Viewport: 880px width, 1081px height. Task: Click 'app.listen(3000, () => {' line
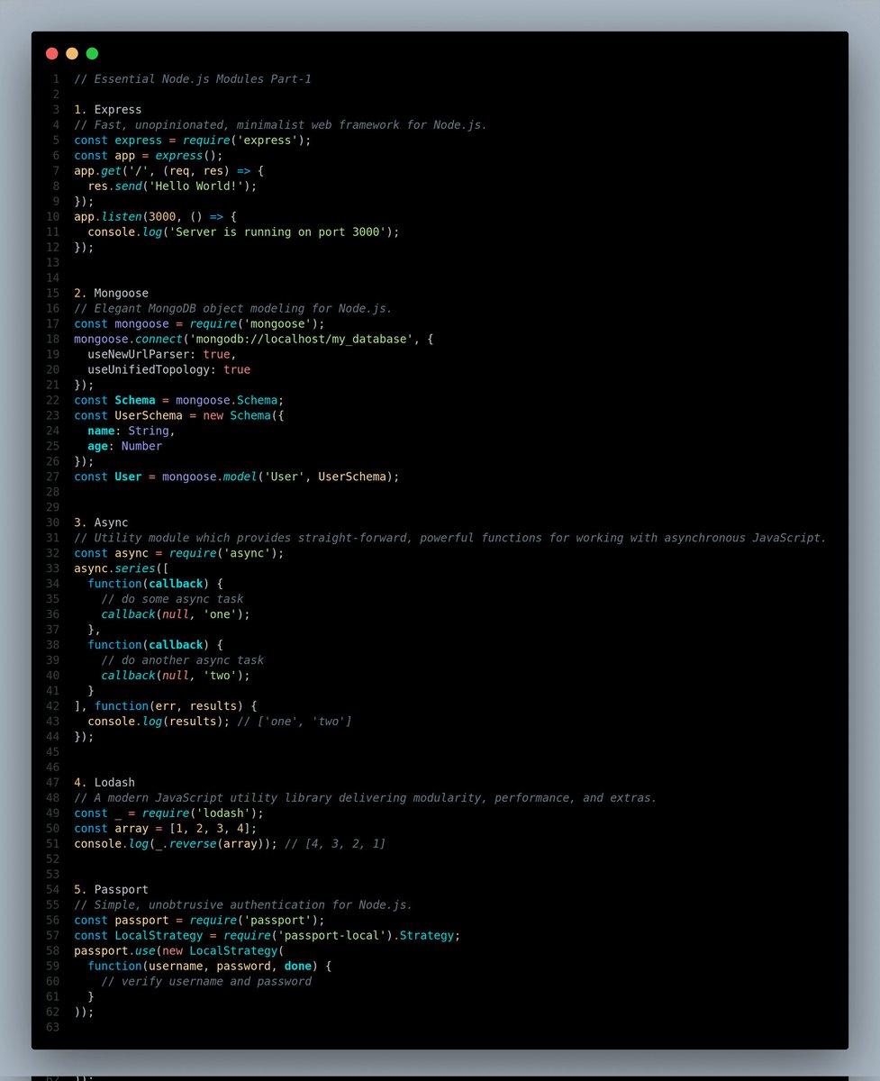(156, 216)
